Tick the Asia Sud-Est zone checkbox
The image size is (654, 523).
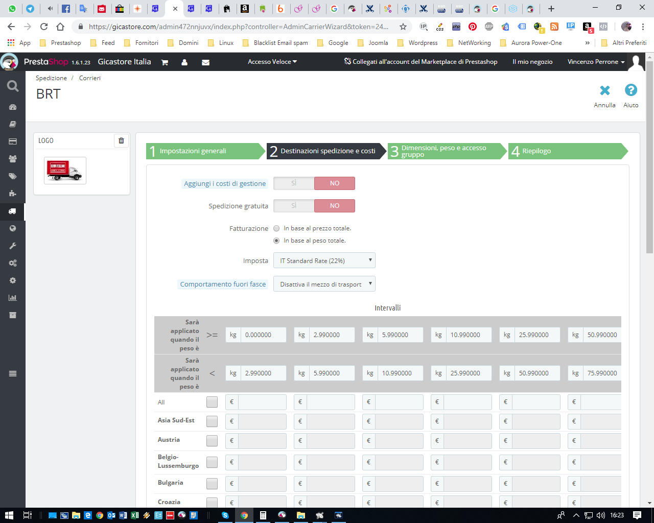point(212,421)
